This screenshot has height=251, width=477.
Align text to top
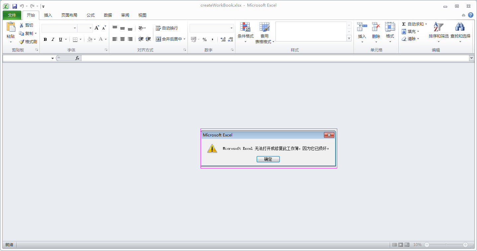(x=115, y=28)
